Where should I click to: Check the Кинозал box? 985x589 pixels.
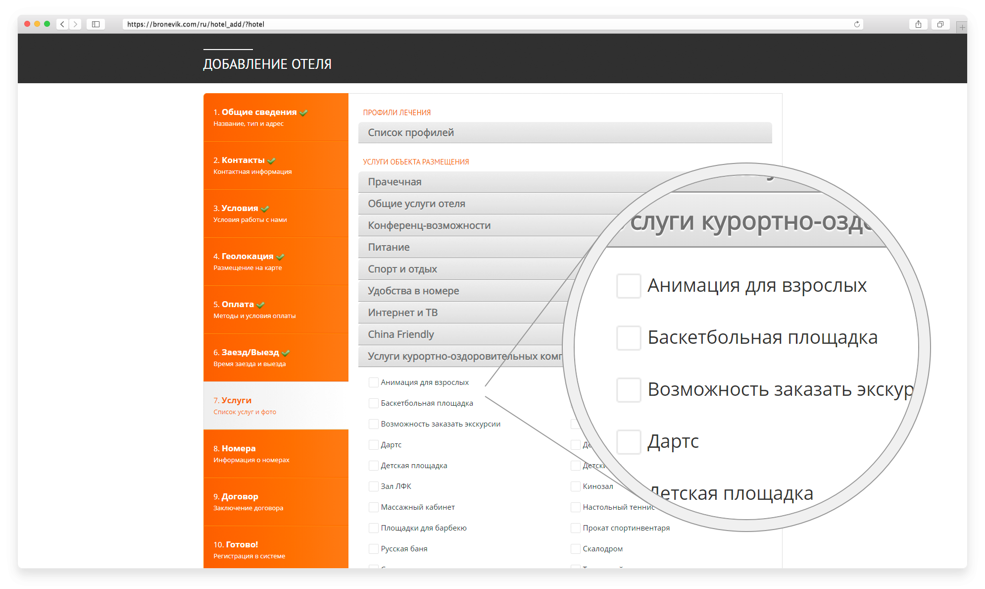[x=576, y=486]
